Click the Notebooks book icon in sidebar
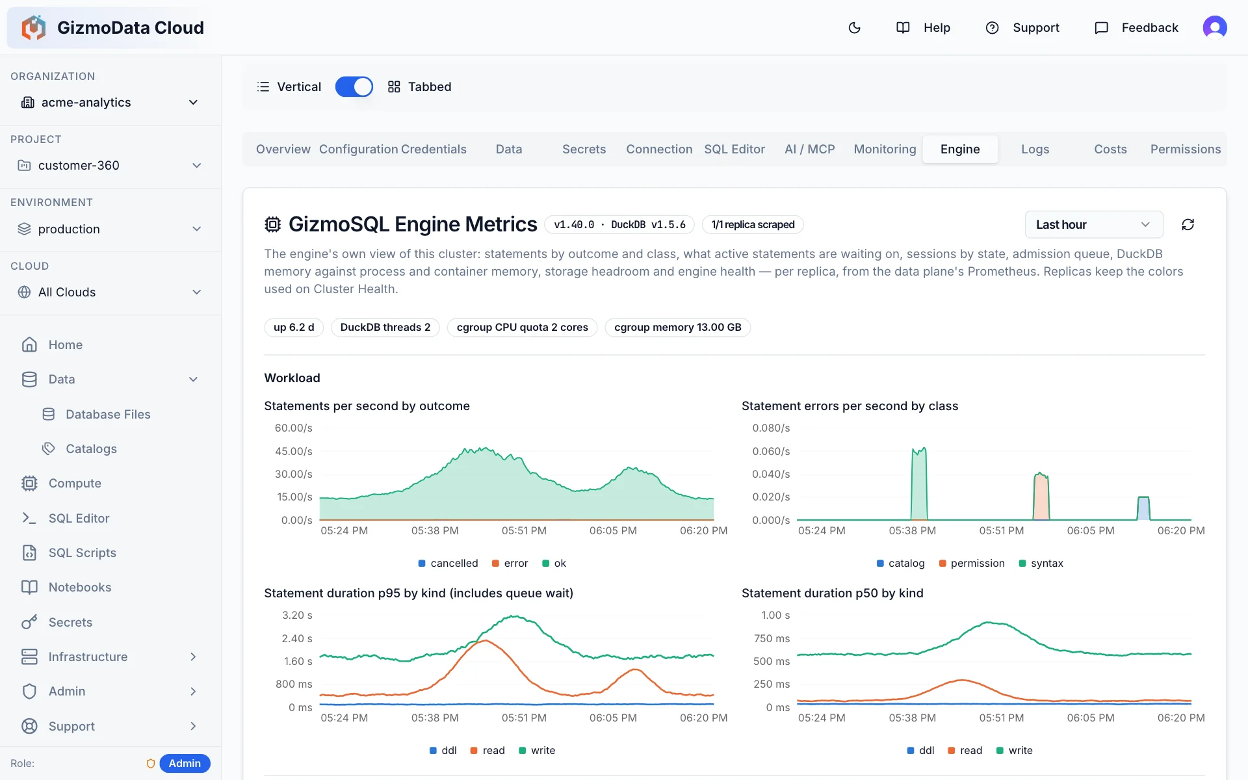 point(29,587)
